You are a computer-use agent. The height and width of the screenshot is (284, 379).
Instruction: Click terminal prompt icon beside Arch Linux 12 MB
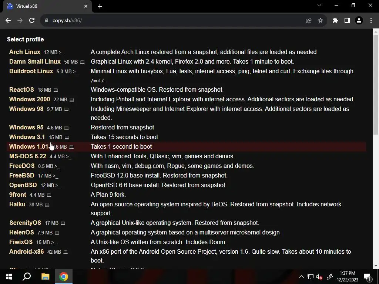[x=61, y=53]
